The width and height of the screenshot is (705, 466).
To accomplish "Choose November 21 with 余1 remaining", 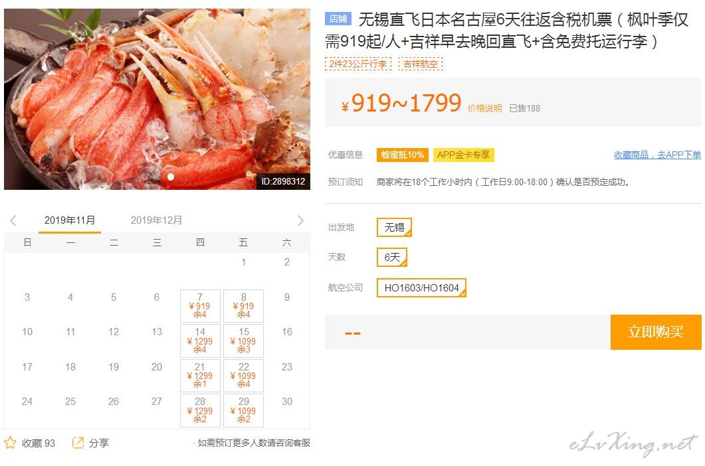I will tap(200, 375).
